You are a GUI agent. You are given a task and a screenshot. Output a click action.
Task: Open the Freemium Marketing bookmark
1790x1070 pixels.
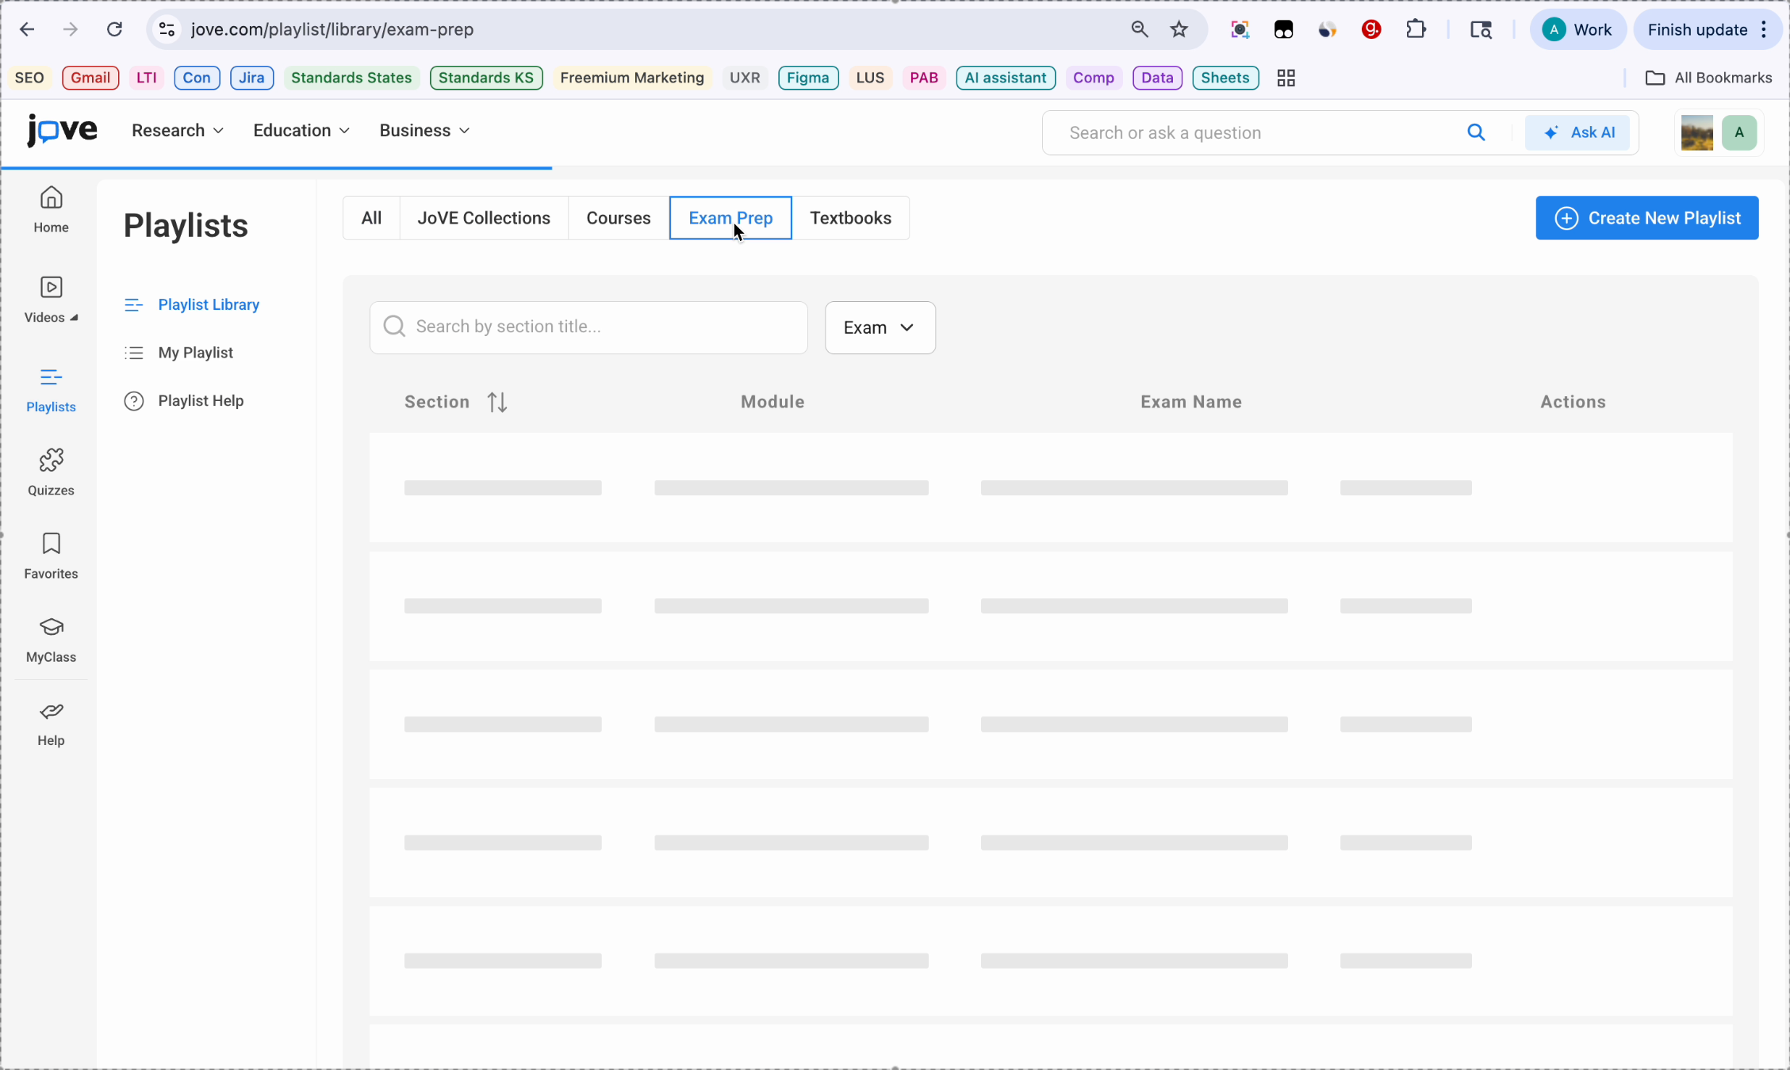pos(632,78)
